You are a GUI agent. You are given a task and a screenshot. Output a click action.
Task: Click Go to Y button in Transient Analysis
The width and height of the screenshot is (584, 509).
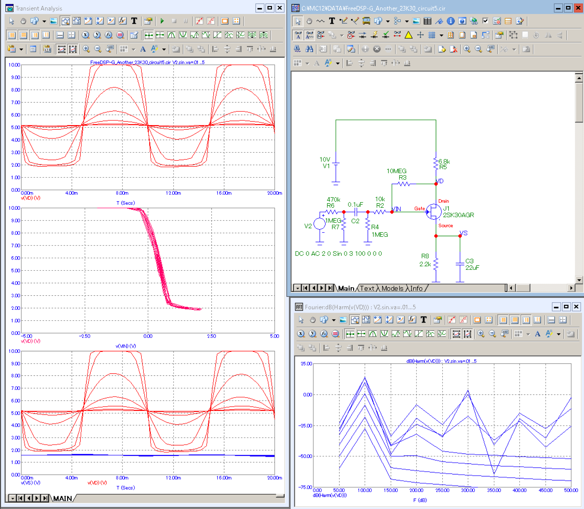(x=97, y=35)
